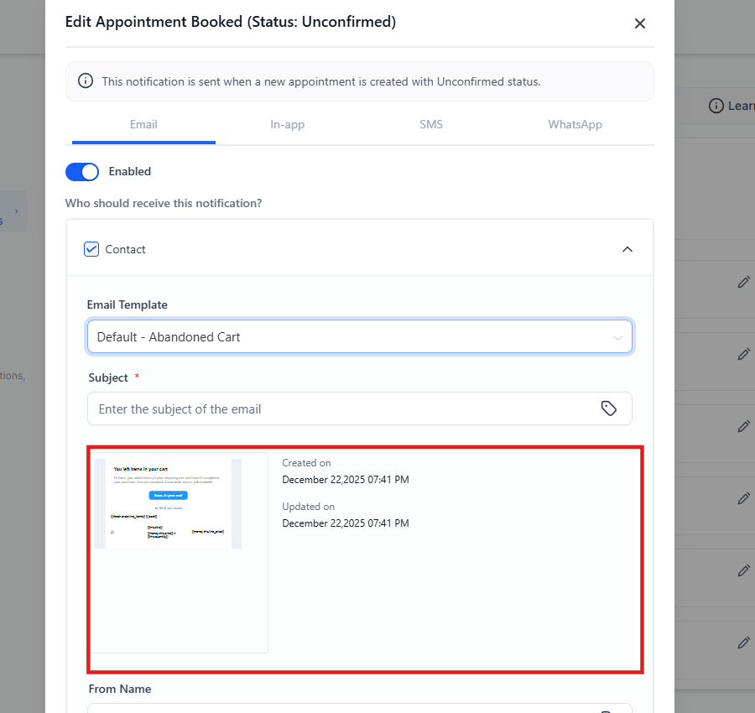Click the third pencil edit icon from the top
Screen dimensions: 755x713
tap(743, 426)
